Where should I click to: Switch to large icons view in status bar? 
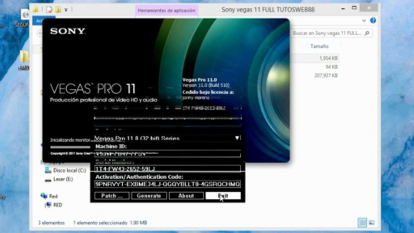click(x=372, y=223)
